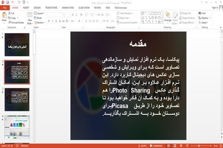The image size is (223, 148).
Task: Open the Notes pane from the status bar
Action: (x=142, y=146)
